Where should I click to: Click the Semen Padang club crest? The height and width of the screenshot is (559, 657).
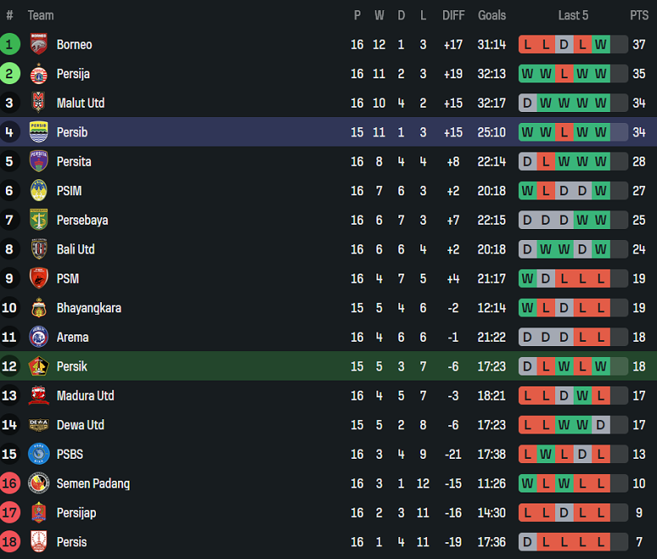pyautogui.click(x=38, y=483)
